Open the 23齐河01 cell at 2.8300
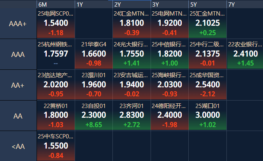 tap(131, 115)
